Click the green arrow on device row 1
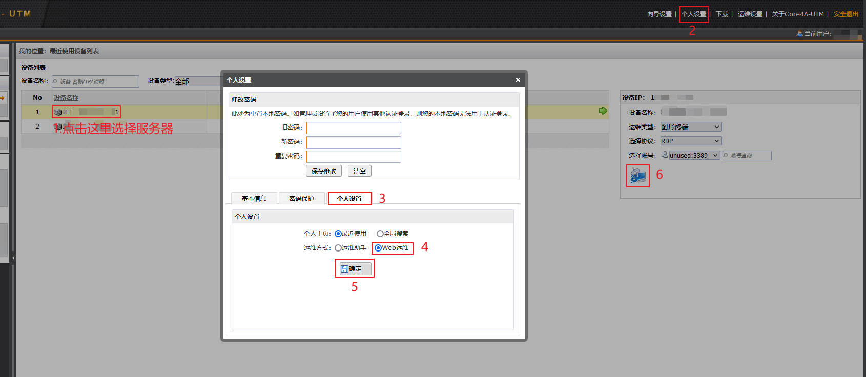 pyautogui.click(x=603, y=111)
